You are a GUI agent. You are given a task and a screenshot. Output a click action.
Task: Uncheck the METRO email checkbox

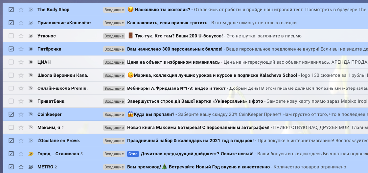pyautogui.click(x=11, y=167)
